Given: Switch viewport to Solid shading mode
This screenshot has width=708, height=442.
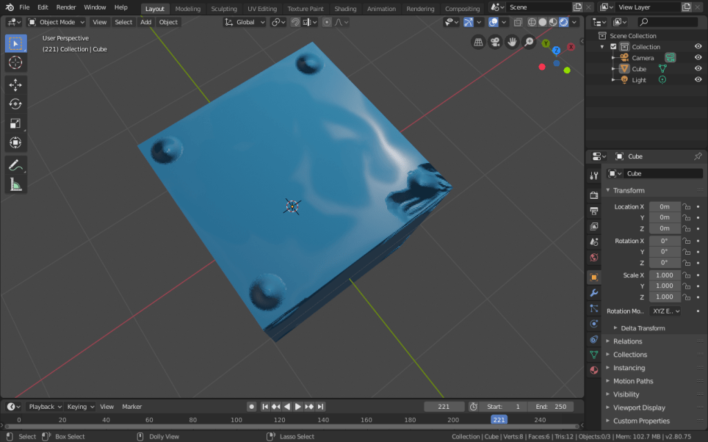Looking at the screenshot, I should tap(542, 21).
